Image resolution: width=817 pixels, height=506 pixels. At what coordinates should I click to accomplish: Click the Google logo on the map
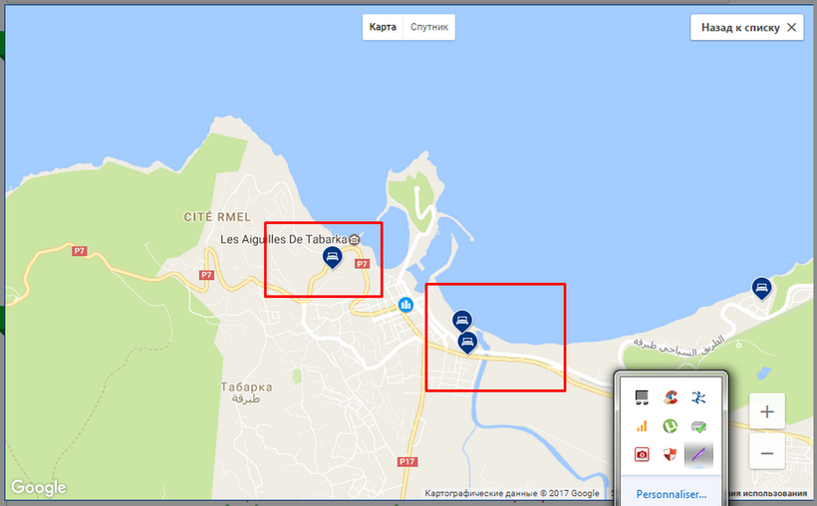[x=39, y=488]
